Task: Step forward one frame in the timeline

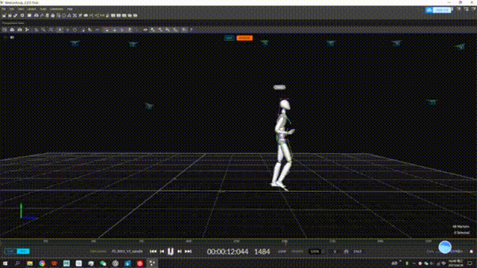Action: [180, 252]
